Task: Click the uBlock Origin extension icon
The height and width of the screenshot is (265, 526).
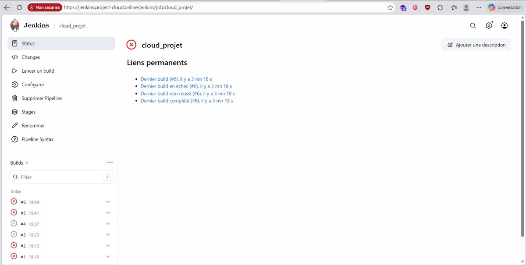Action: click(427, 7)
